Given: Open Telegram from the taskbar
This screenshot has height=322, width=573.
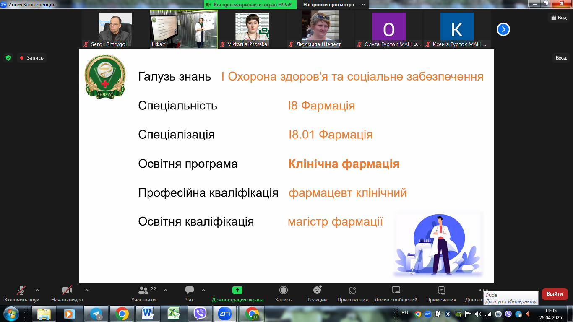Looking at the screenshot, I should 96,314.
